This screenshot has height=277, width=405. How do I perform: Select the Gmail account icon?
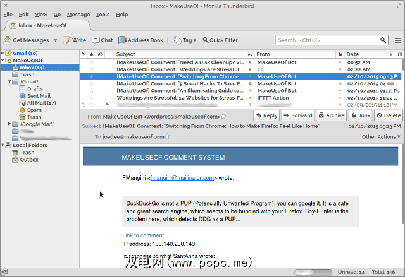point(9,53)
